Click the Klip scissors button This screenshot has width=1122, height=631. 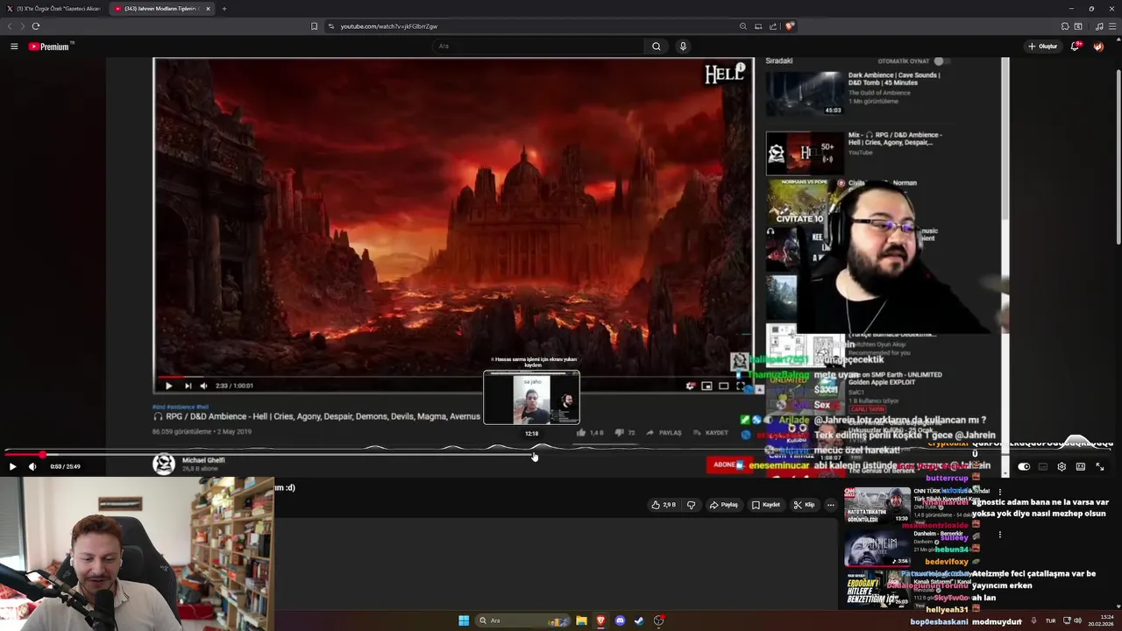(x=804, y=505)
